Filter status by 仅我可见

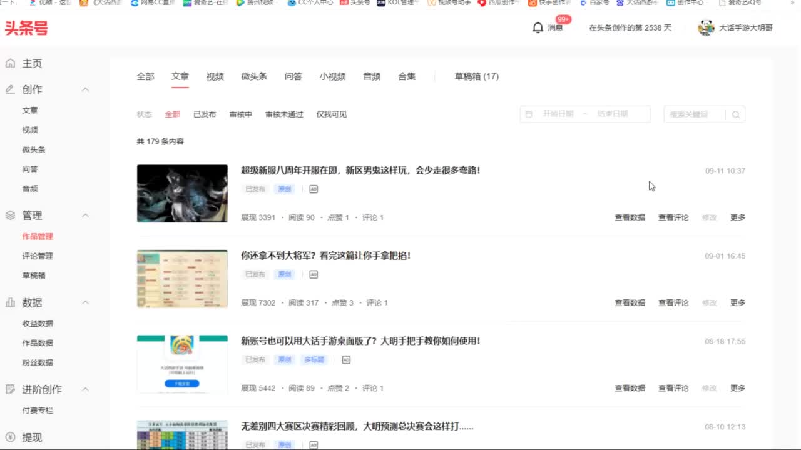click(331, 114)
